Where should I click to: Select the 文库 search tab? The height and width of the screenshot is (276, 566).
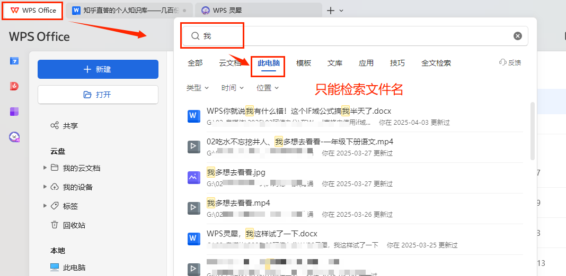point(334,63)
